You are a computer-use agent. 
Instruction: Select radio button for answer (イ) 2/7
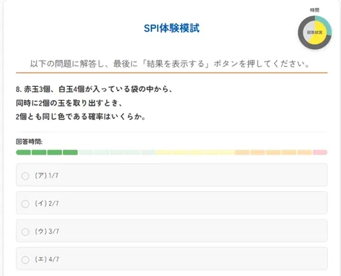pyautogui.click(x=25, y=204)
